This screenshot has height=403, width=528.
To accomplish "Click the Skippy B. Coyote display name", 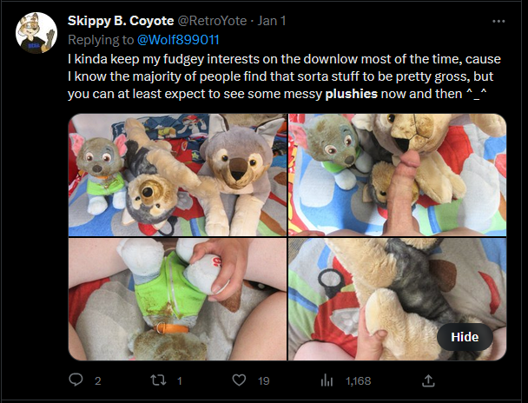I will (x=121, y=21).
